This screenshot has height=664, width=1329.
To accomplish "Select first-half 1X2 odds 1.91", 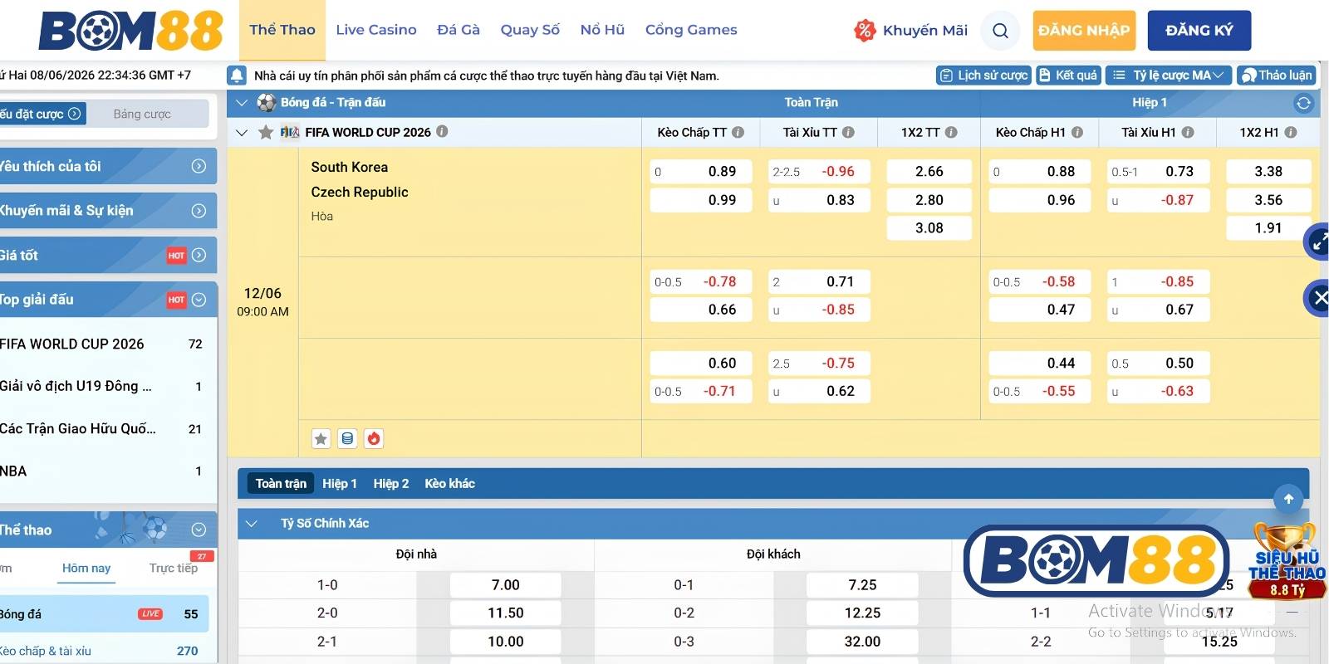I will click(x=1268, y=228).
